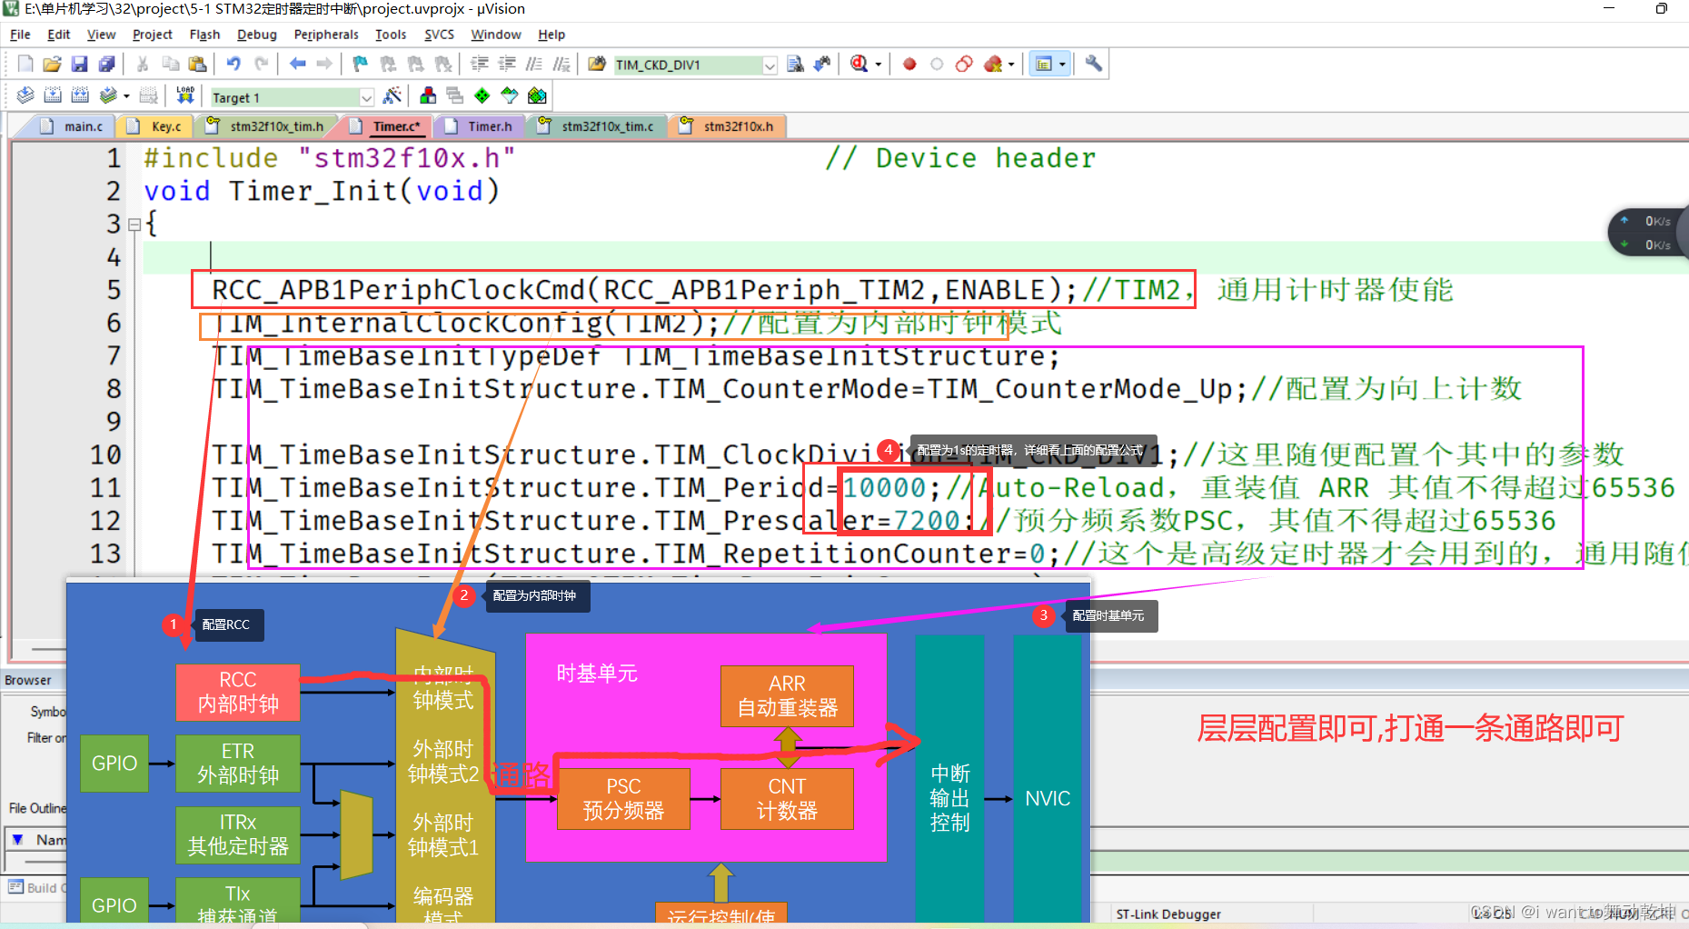Rebuild all target files icon
The height and width of the screenshot is (929, 1689).
(x=80, y=95)
